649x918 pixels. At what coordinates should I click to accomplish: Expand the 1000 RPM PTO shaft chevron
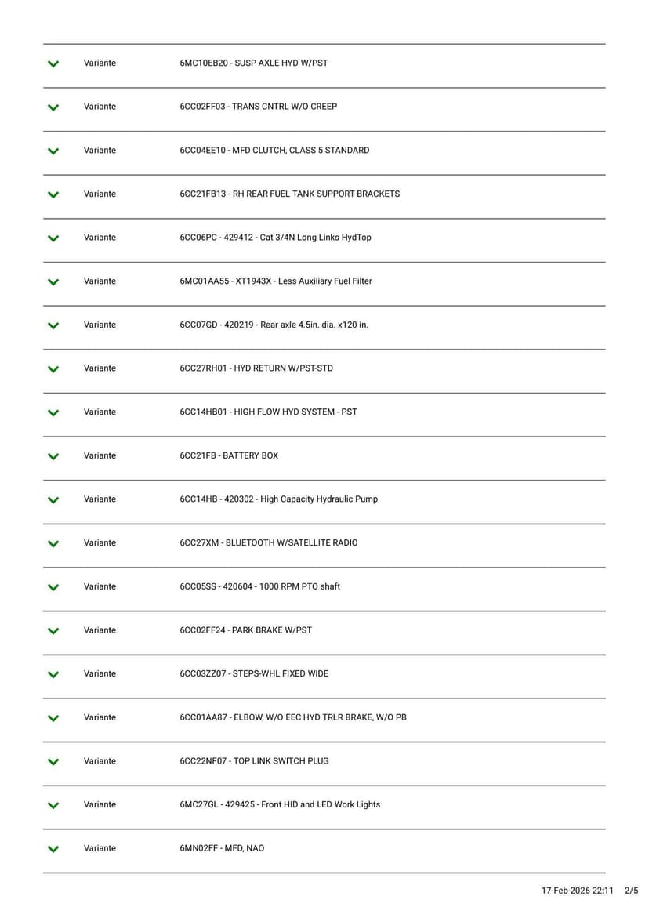53,587
